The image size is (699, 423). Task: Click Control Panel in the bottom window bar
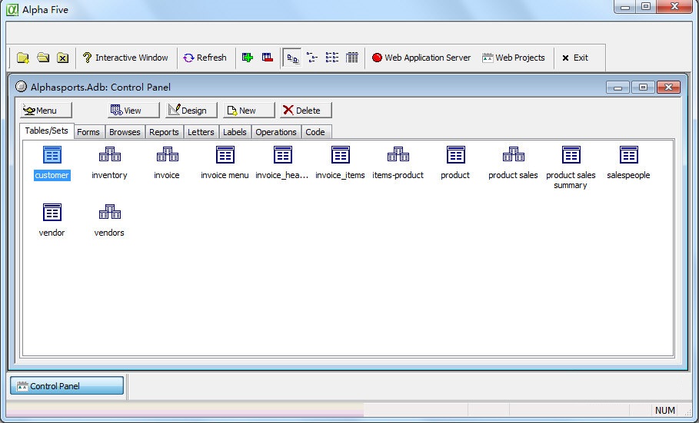tap(66, 386)
